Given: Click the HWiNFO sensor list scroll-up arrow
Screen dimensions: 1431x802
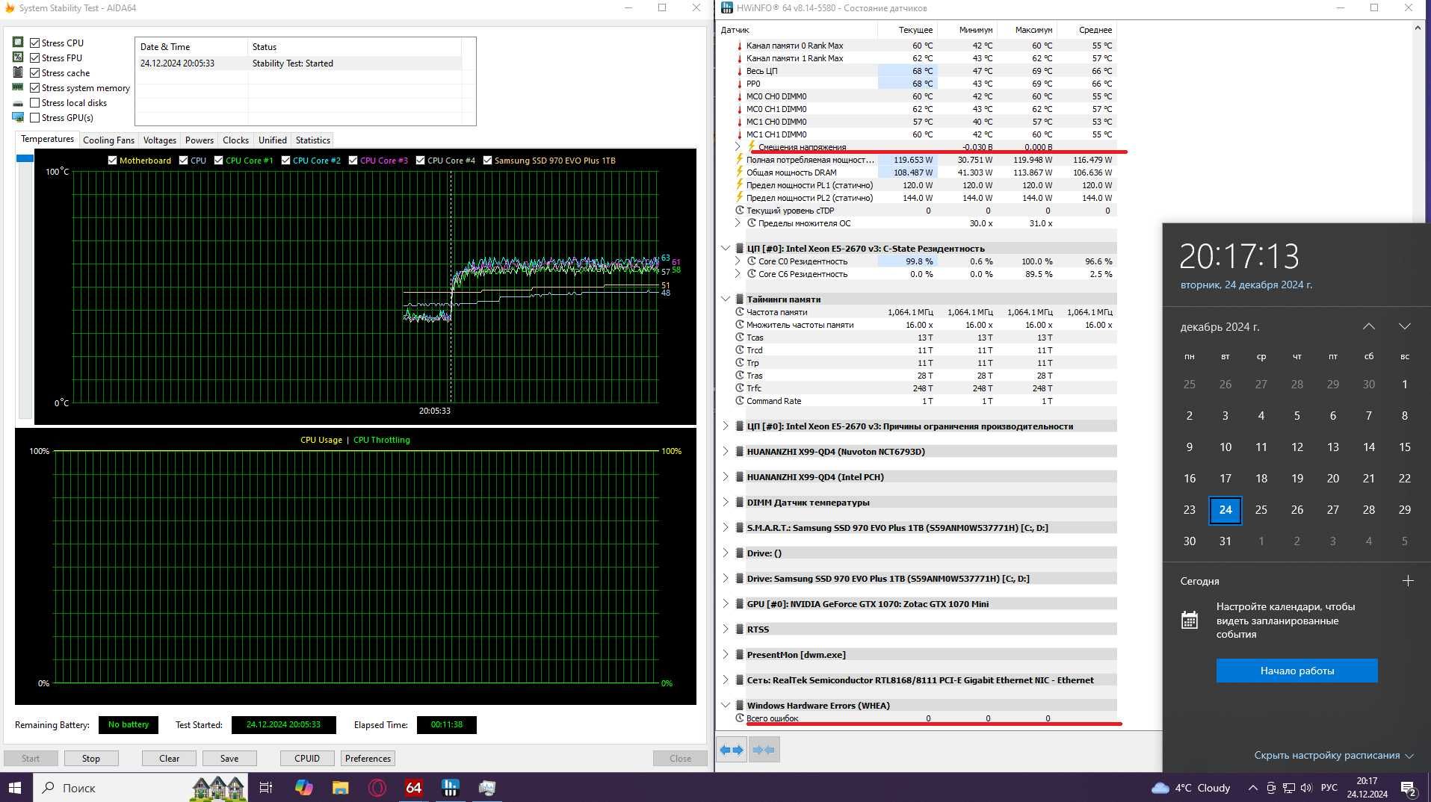Looking at the screenshot, I should [1418, 28].
